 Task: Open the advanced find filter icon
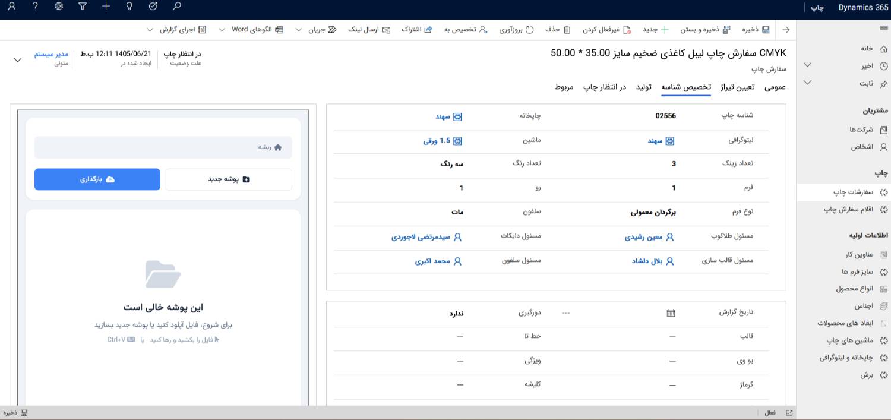pyautogui.click(x=83, y=7)
